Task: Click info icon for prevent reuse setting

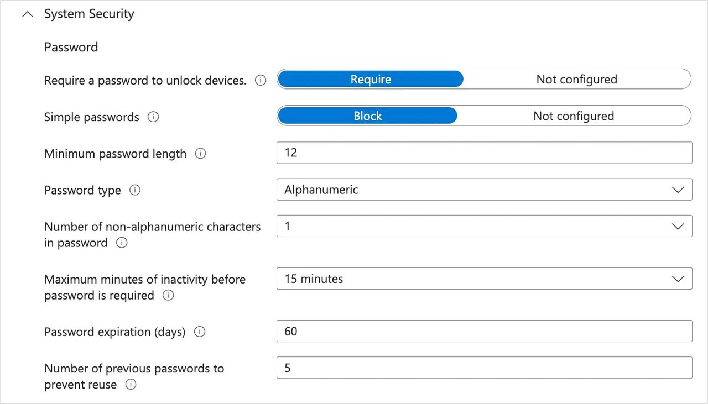Action: coord(131,385)
